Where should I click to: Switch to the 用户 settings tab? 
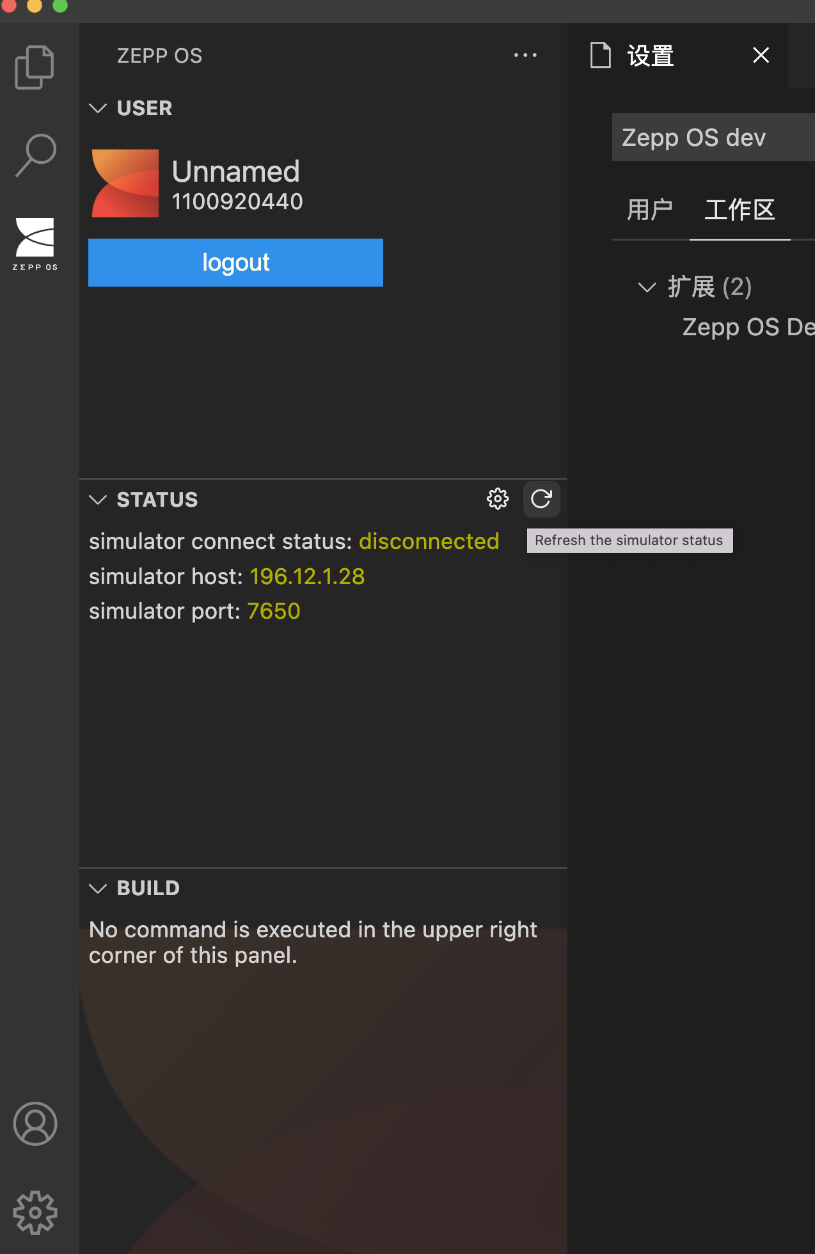click(649, 210)
